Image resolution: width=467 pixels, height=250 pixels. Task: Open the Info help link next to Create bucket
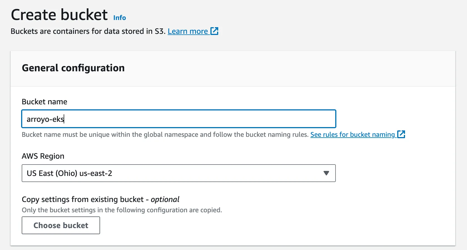119,17
